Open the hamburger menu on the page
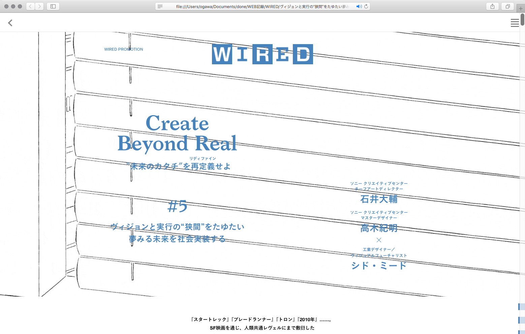Image resolution: width=525 pixels, height=334 pixels. (515, 23)
